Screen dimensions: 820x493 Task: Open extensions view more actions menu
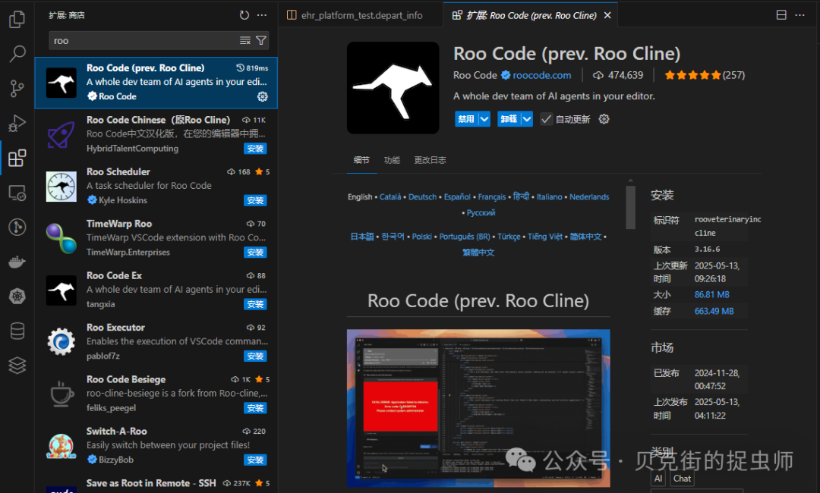[x=262, y=15]
